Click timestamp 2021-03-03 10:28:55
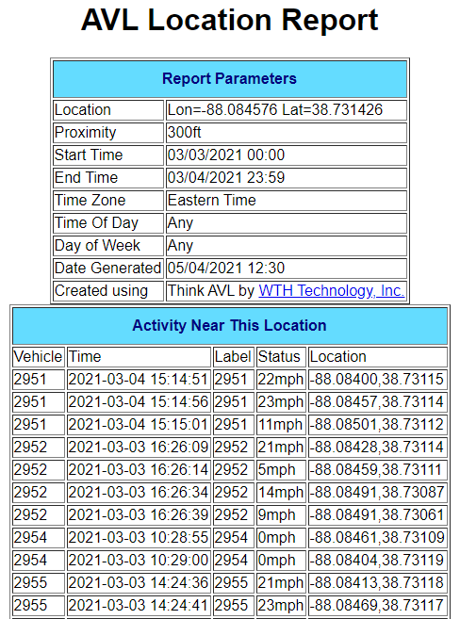Viewport: 460px width, 619px height. [139, 538]
